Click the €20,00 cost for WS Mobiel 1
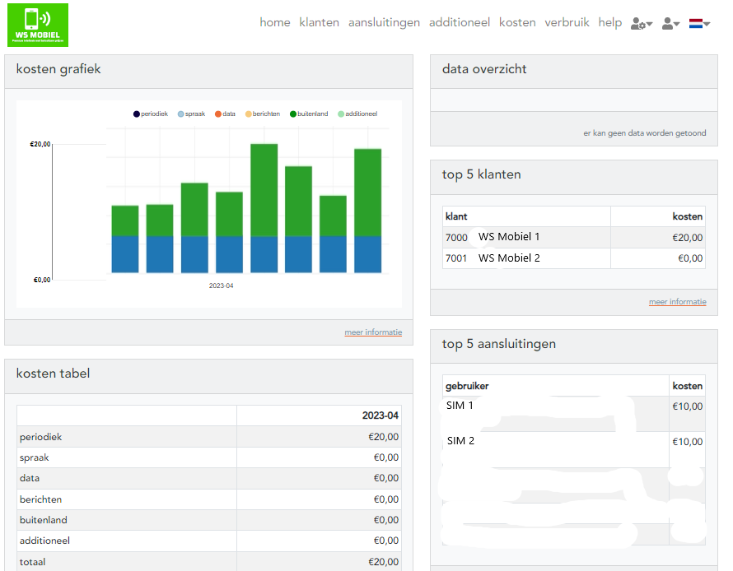The width and height of the screenshot is (733, 571). point(687,238)
